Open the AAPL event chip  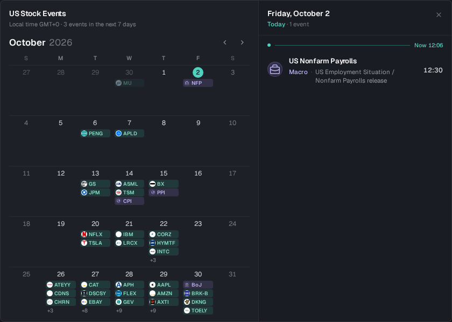tap(164, 284)
